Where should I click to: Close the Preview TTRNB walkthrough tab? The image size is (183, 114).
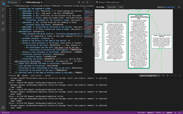tap(121, 2)
